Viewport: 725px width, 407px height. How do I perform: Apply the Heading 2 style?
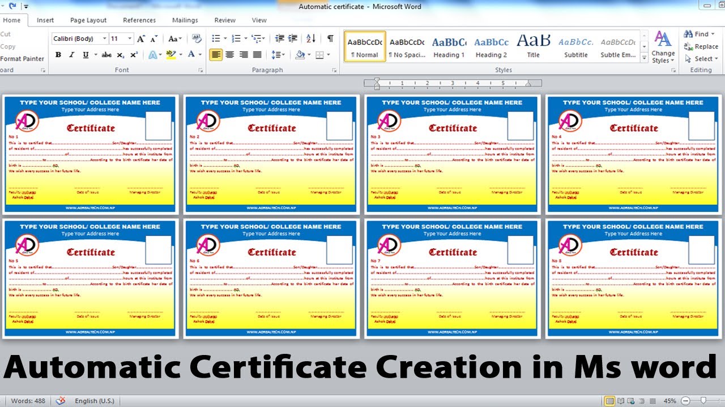coord(491,46)
